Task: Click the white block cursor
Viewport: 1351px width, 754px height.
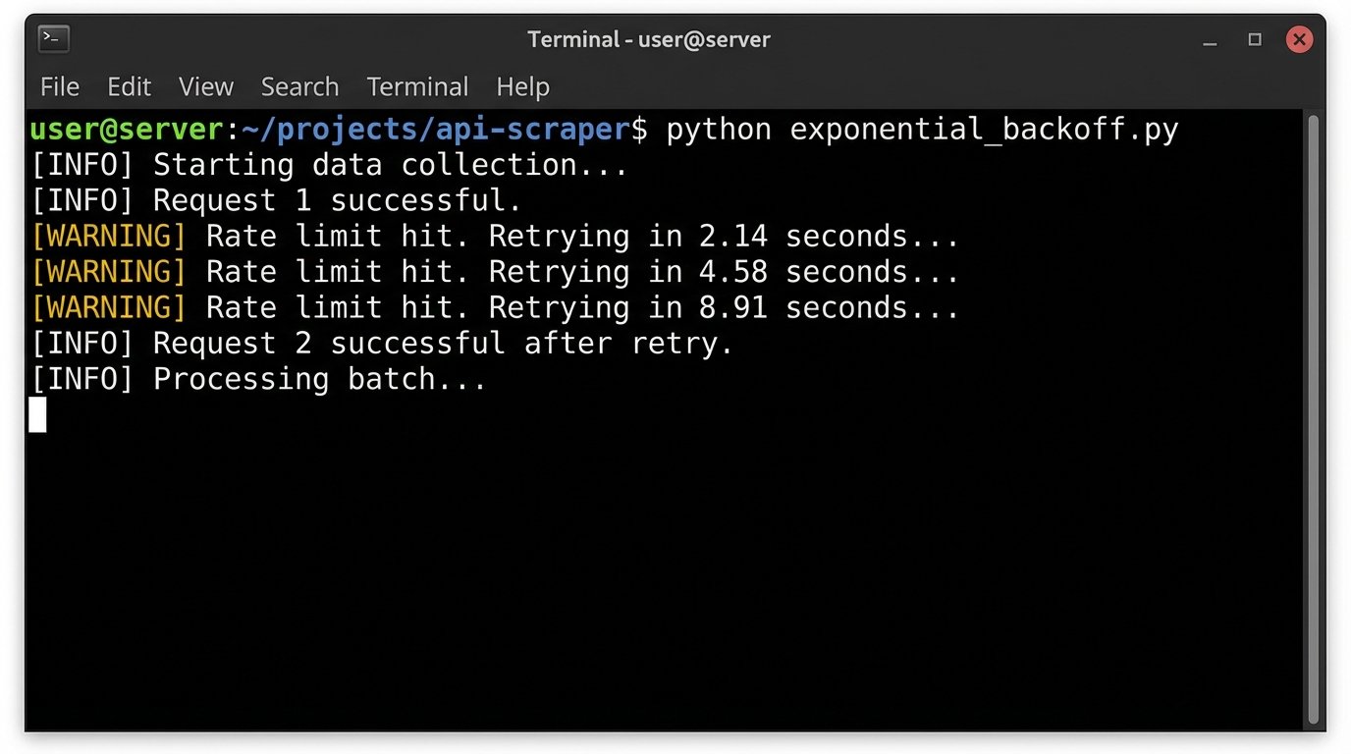Action: point(37,414)
